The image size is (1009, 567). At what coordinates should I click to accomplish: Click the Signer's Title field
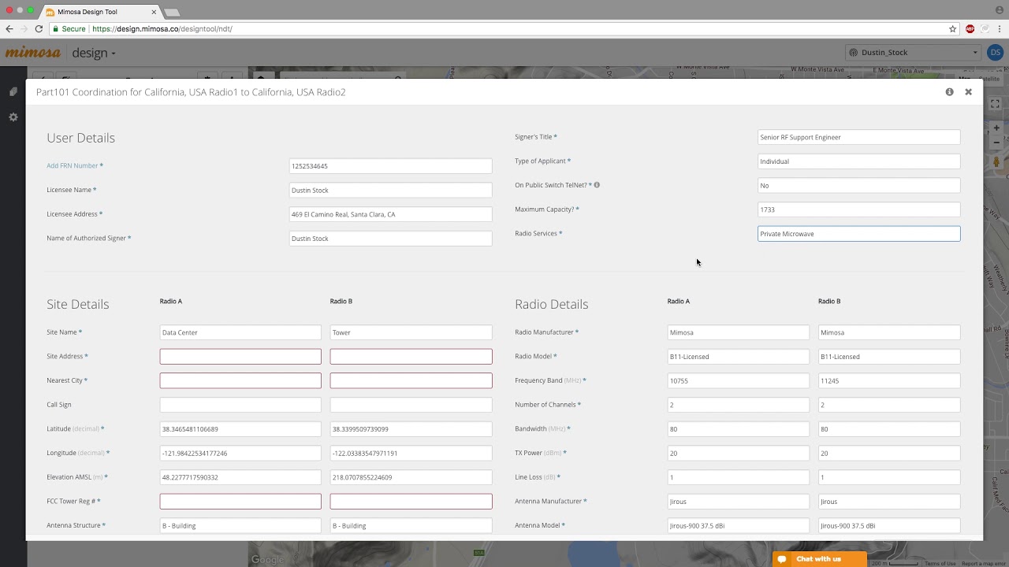pyautogui.click(x=858, y=137)
